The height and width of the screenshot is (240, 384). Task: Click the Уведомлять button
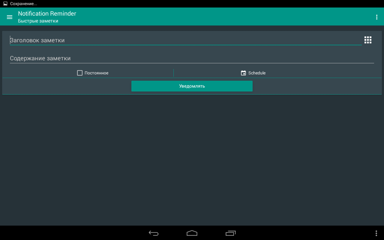click(192, 86)
